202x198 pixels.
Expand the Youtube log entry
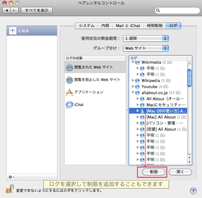(133, 87)
